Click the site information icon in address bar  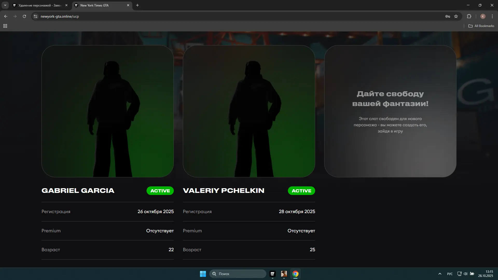(x=36, y=16)
